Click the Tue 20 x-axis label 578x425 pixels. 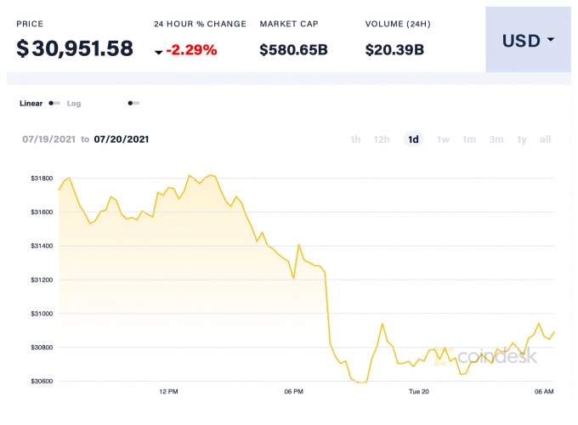click(x=419, y=392)
